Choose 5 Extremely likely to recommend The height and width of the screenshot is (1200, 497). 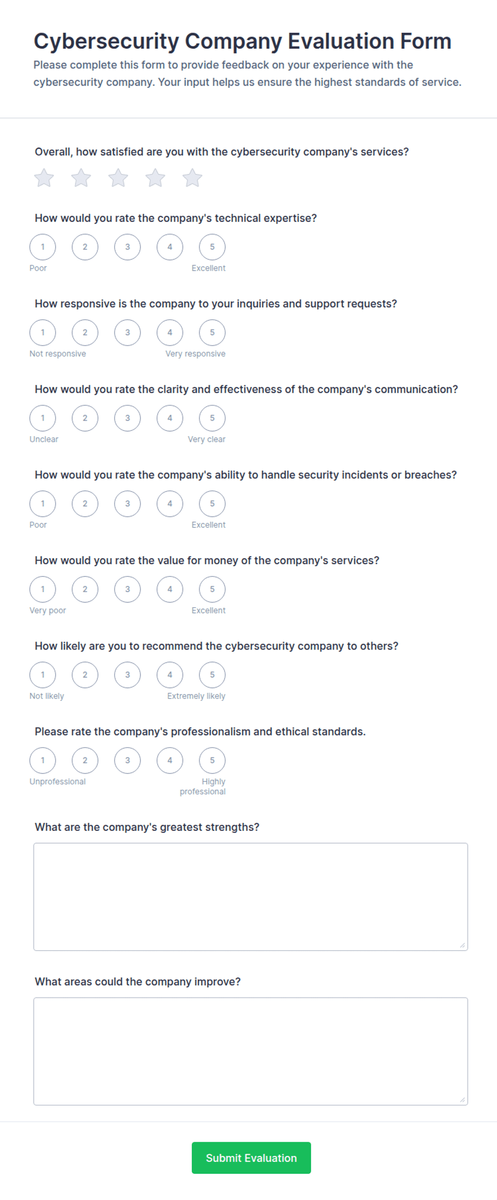coord(212,675)
